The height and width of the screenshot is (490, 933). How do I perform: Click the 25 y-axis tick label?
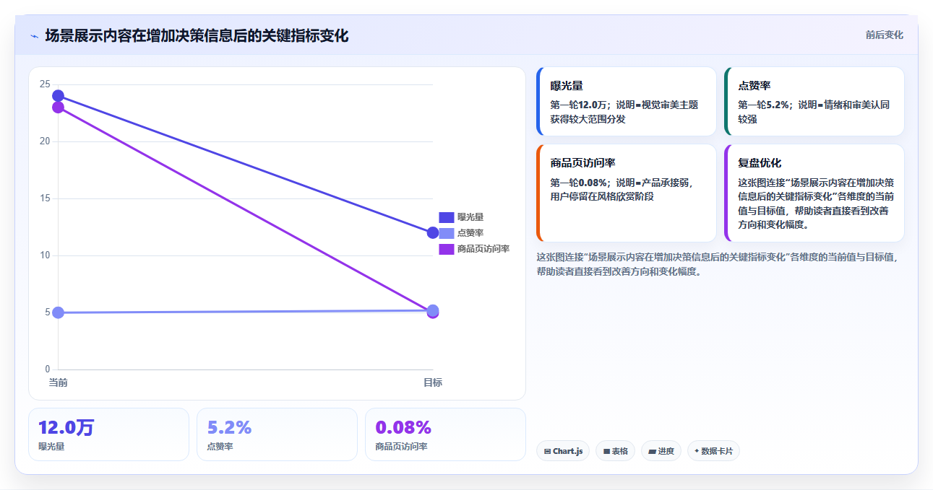[45, 84]
